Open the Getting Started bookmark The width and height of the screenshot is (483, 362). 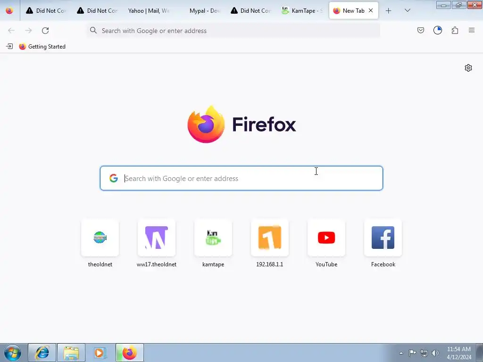[42, 47]
